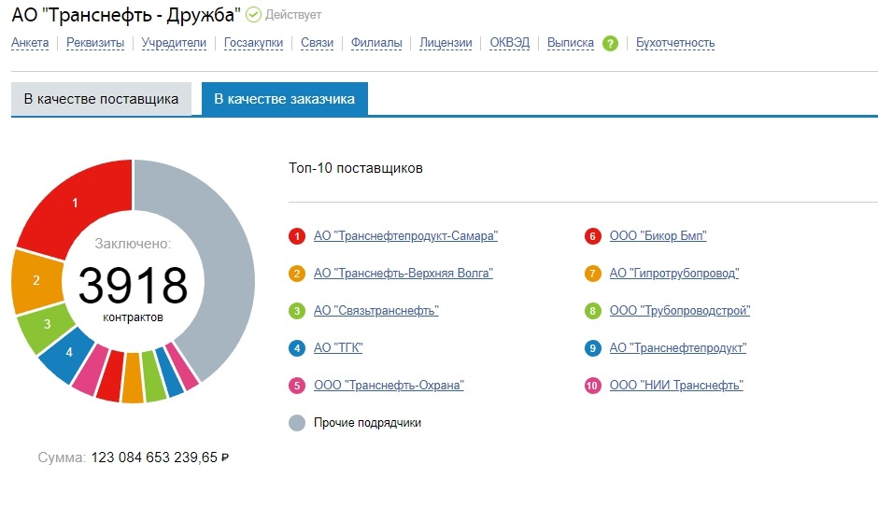Open the 'Филиалы' section
This screenshot has height=507, width=878.
pos(376,43)
